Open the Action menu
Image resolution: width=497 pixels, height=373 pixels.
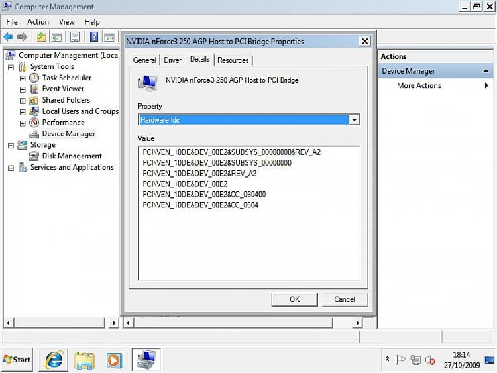(38, 22)
